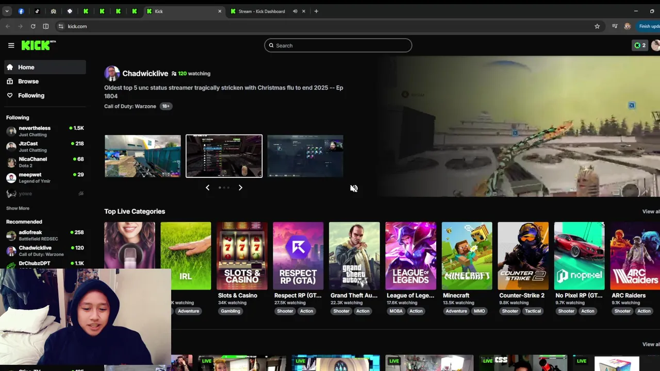Open the Chadwicklive streamer name link
660x371 pixels.
click(145, 74)
